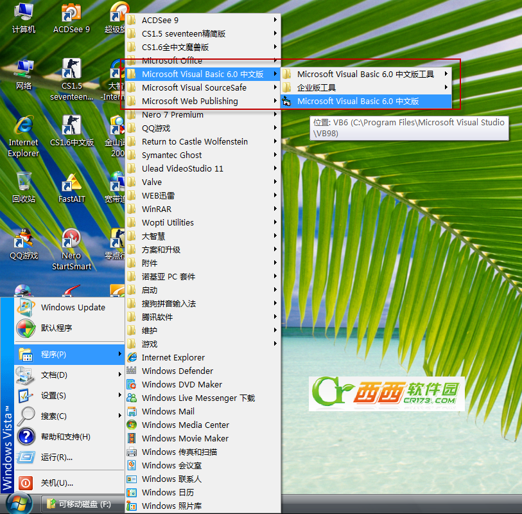Open Windows Live Messenger 下载

[x=203, y=398]
